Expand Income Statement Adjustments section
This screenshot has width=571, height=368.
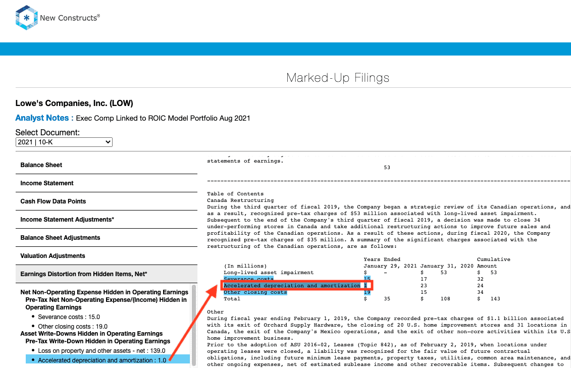coord(107,220)
